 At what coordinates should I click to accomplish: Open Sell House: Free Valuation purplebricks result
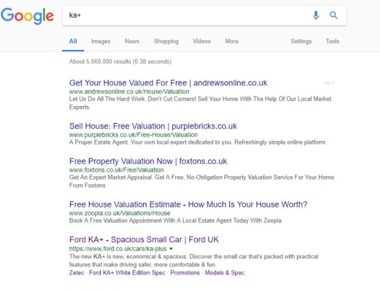point(153,126)
